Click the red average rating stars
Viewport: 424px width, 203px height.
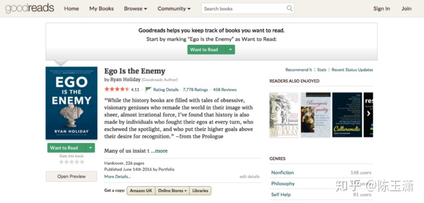(x=117, y=89)
